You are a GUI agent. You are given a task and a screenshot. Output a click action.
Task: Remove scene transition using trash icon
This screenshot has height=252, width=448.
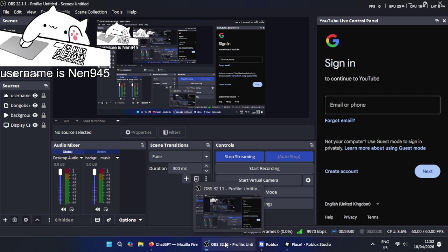pos(196,179)
